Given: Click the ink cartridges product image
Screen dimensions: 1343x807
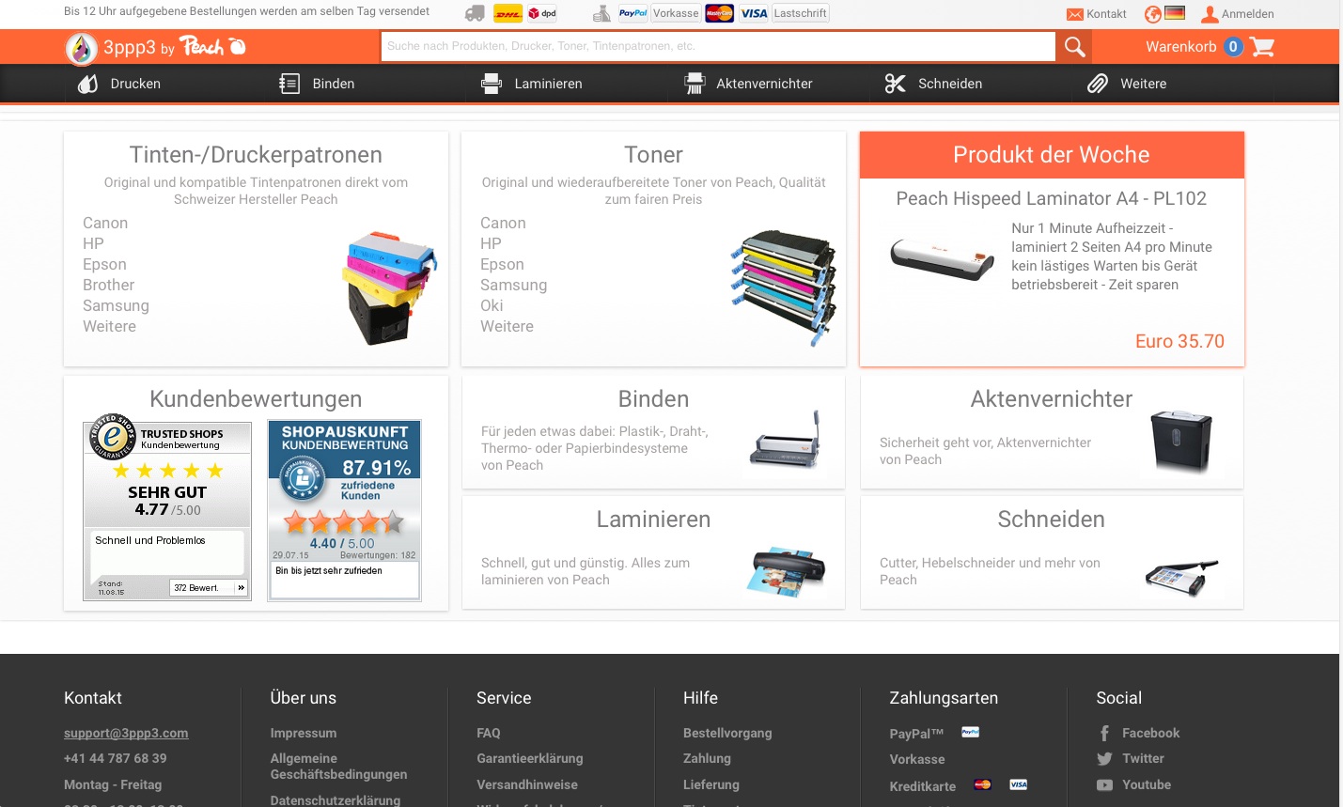Looking at the screenshot, I should [389, 288].
